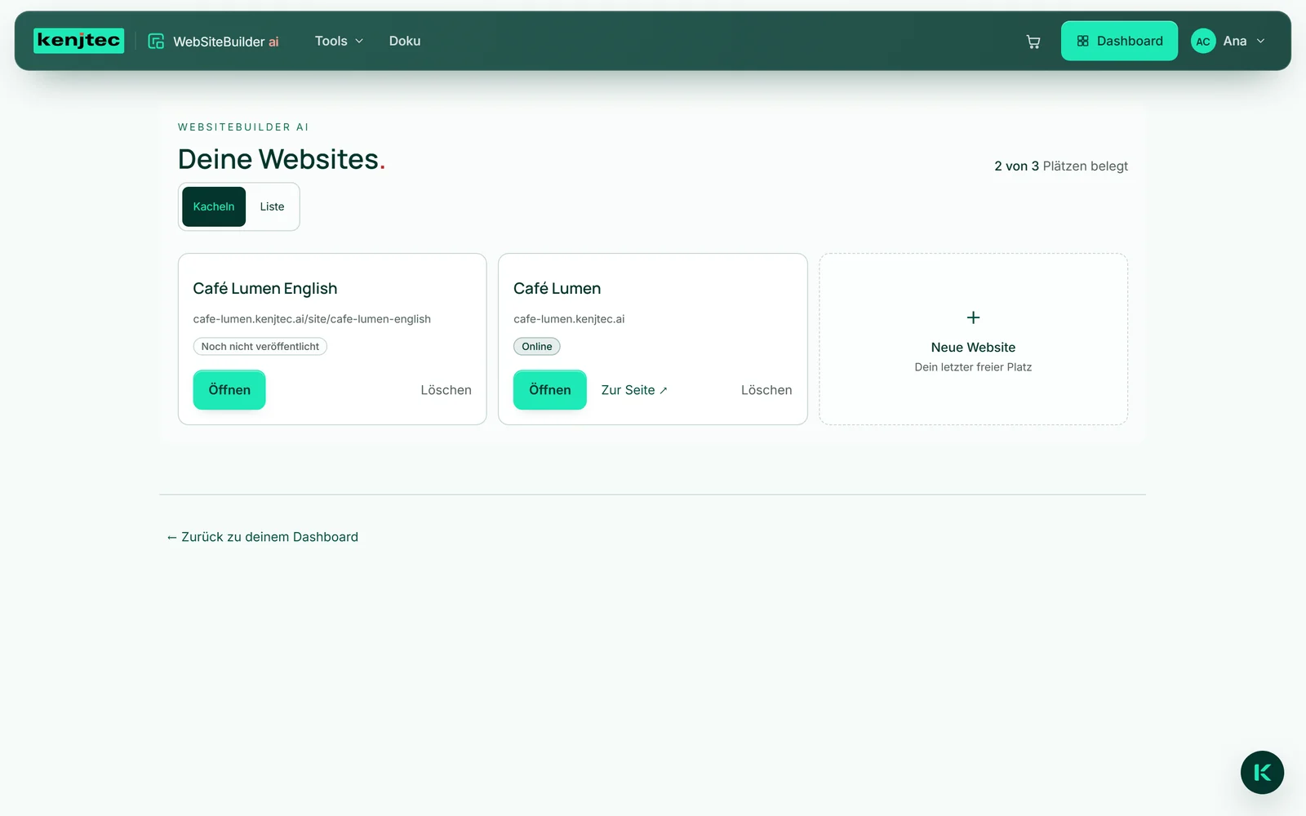Open the Doku menu item
Screen dimensions: 1306x816
(x=405, y=41)
